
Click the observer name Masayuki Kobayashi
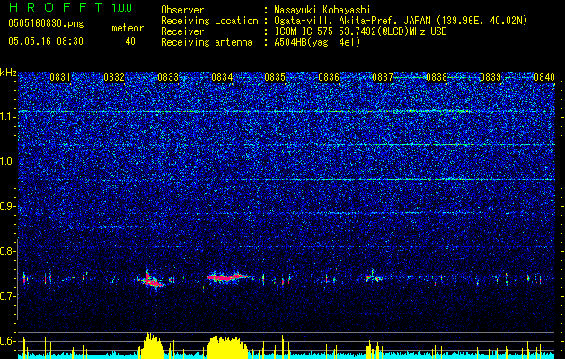[322, 10]
